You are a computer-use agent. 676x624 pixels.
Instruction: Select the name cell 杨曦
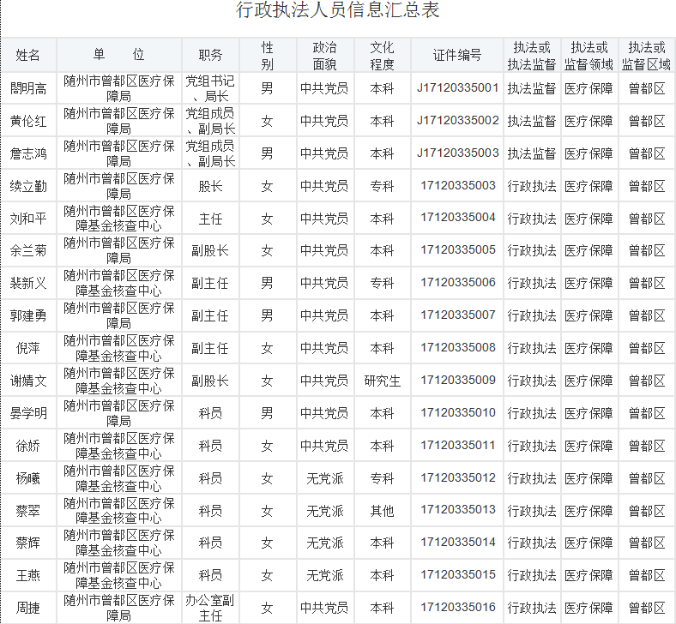pos(28,478)
